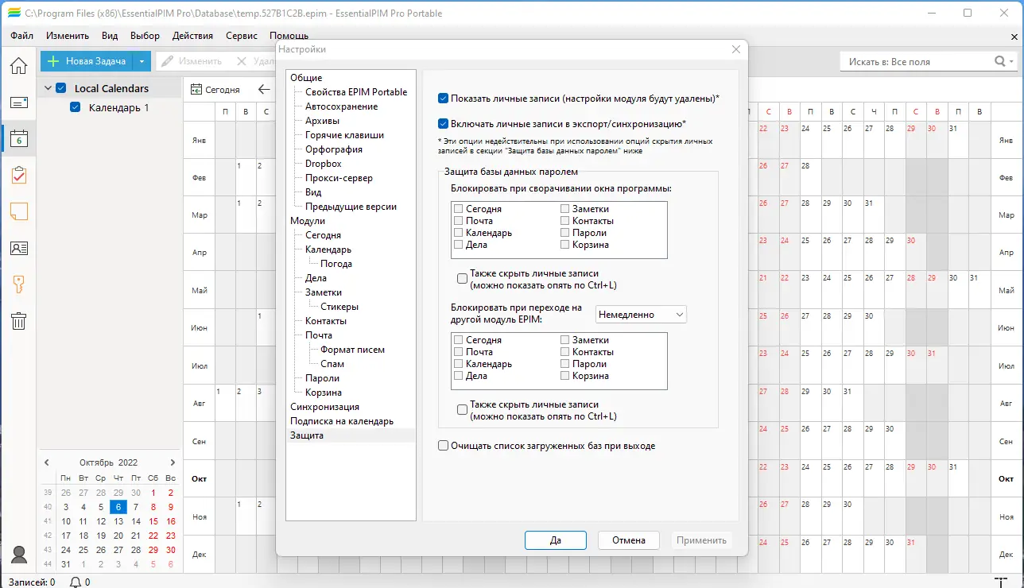Toggle Показать личные записи checkbox
Viewport: 1024px width, 588px height.
444,99
